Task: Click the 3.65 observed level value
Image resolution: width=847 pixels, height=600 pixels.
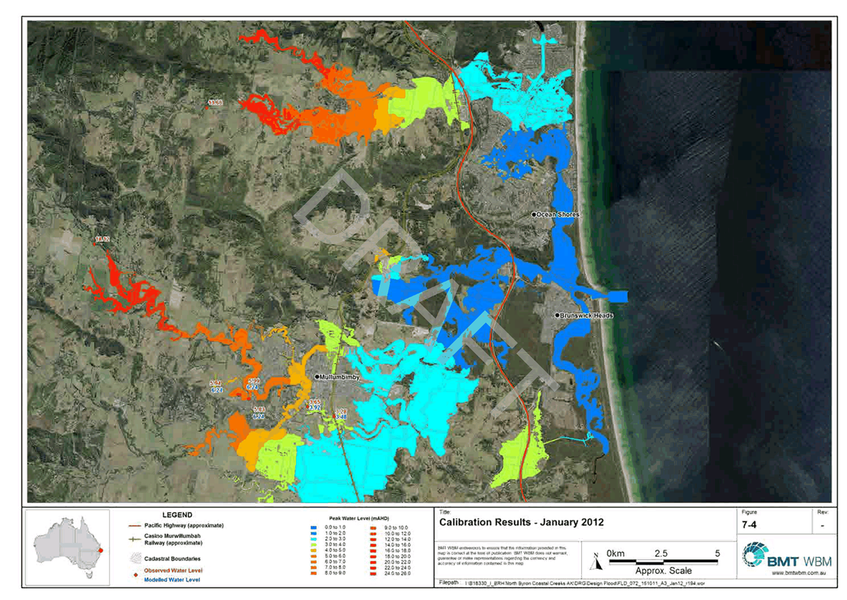Action: (x=315, y=402)
